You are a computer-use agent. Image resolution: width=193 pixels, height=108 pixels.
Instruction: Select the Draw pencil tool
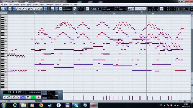point(17,9)
